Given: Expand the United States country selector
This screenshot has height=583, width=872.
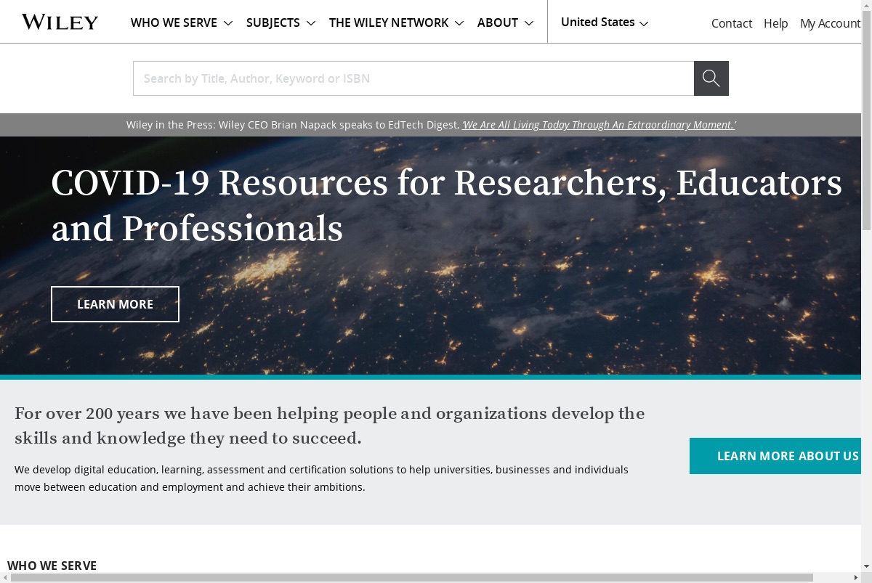Looking at the screenshot, I should click(605, 23).
